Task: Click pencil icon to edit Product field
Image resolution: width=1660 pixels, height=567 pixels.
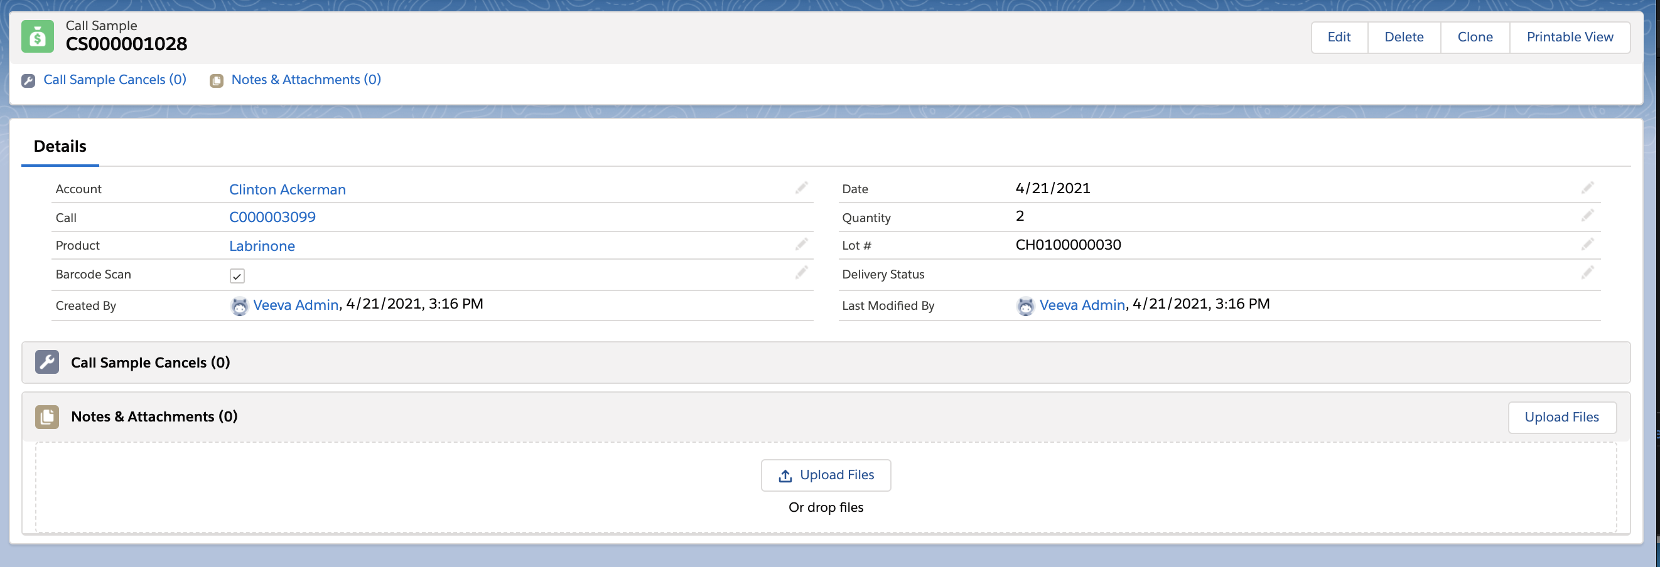Action: [x=801, y=245]
